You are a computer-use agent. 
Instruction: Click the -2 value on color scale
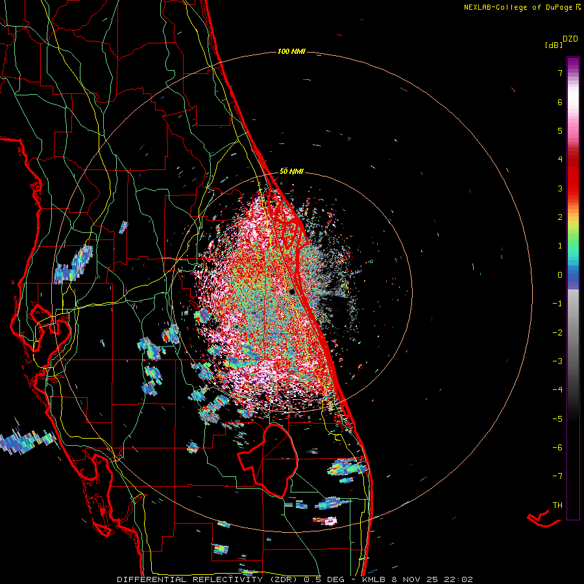(x=557, y=333)
